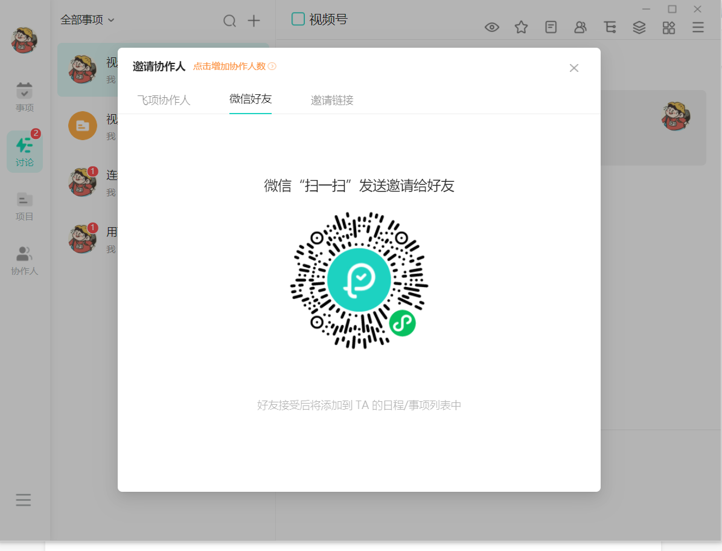
Task: Click the avatar in the message area
Action: [x=676, y=116]
